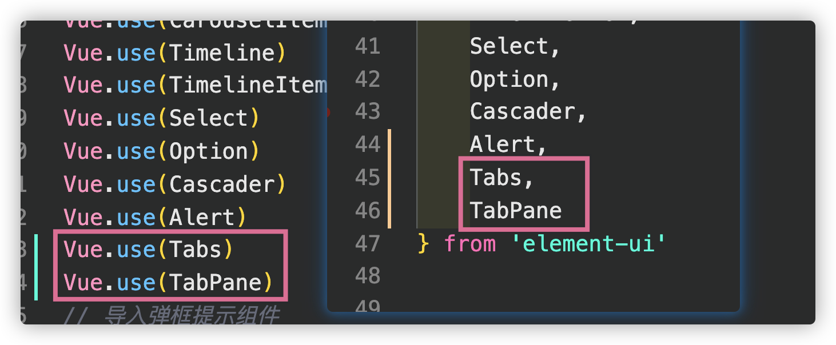Image resolution: width=836 pixels, height=345 pixels.
Task: Click the red breakpoint dot beside line 43
Action: [x=328, y=112]
